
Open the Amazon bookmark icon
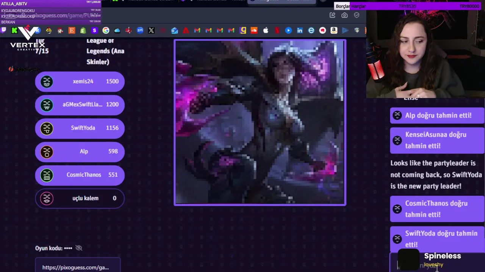pyautogui.click(x=334, y=30)
